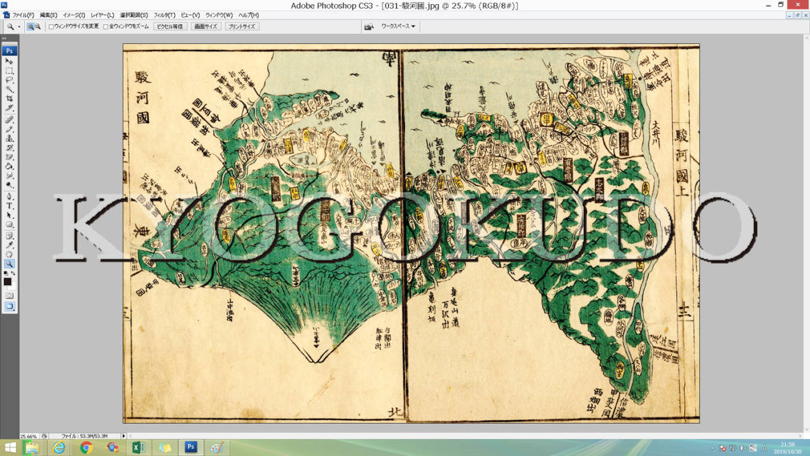Open the ウィンドウ(W) menu
This screenshot has width=810, height=456.
click(219, 15)
